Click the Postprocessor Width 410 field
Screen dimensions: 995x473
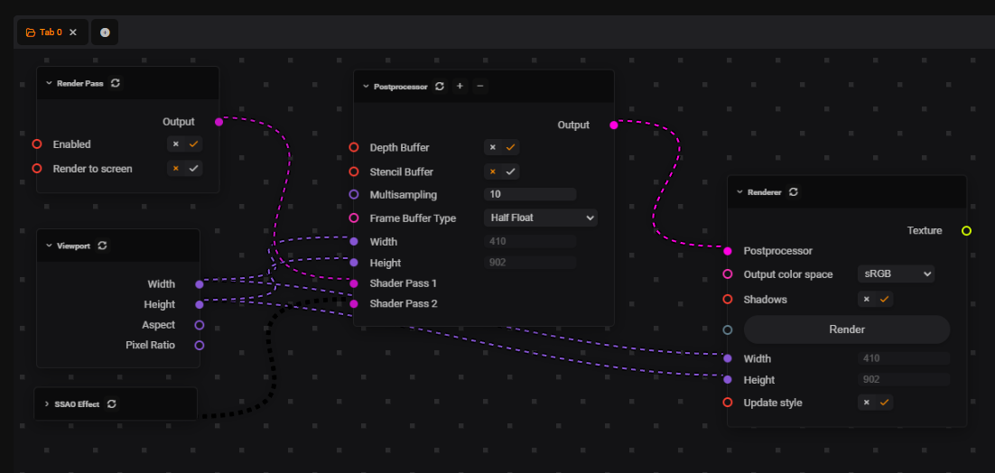(530, 242)
